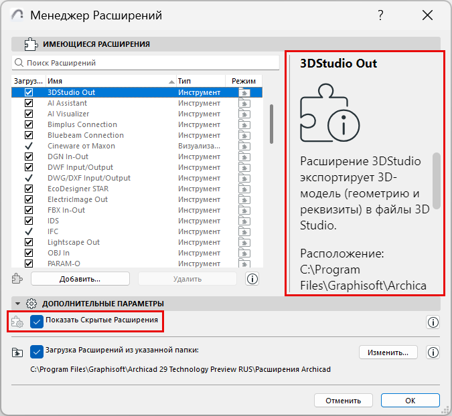Screen dimensions: 452x416
Task: Select the OBJ In row
Action: point(137,253)
